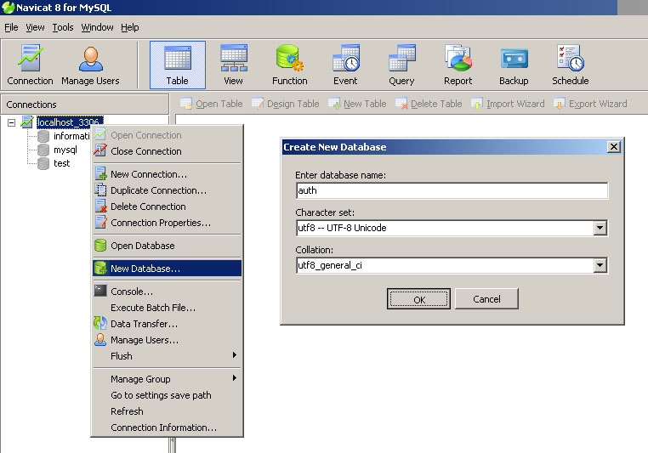Select the Table toolbar button
Screen dimensions: 648x453
pos(177,65)
